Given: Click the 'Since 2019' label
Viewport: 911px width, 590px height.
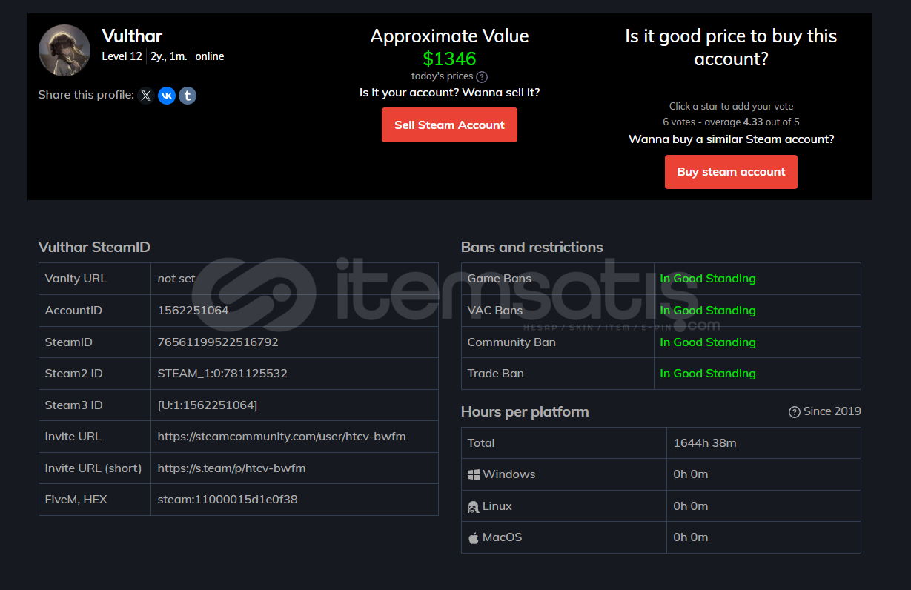Looking at the screenshot, I should (832, 411).
